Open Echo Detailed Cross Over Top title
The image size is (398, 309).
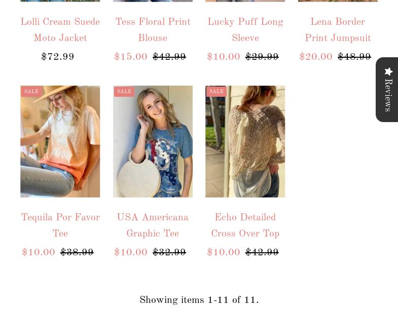[x=245, y=225]
